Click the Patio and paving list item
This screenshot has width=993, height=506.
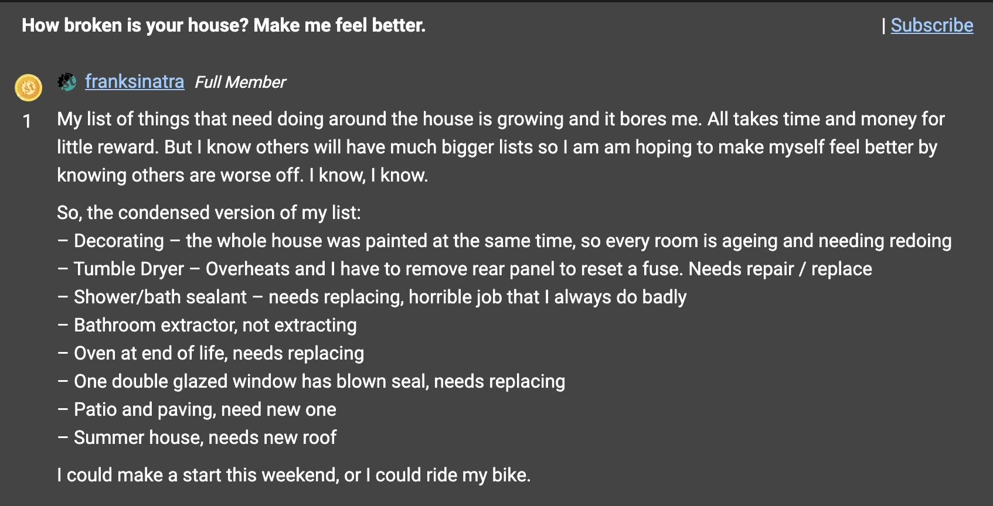pyautogui.click(x=197, y=409)
